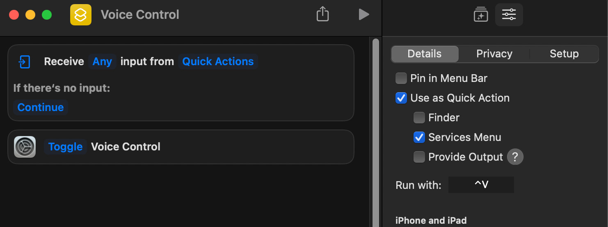Change the Quick Actions input source

pos(218,61)
